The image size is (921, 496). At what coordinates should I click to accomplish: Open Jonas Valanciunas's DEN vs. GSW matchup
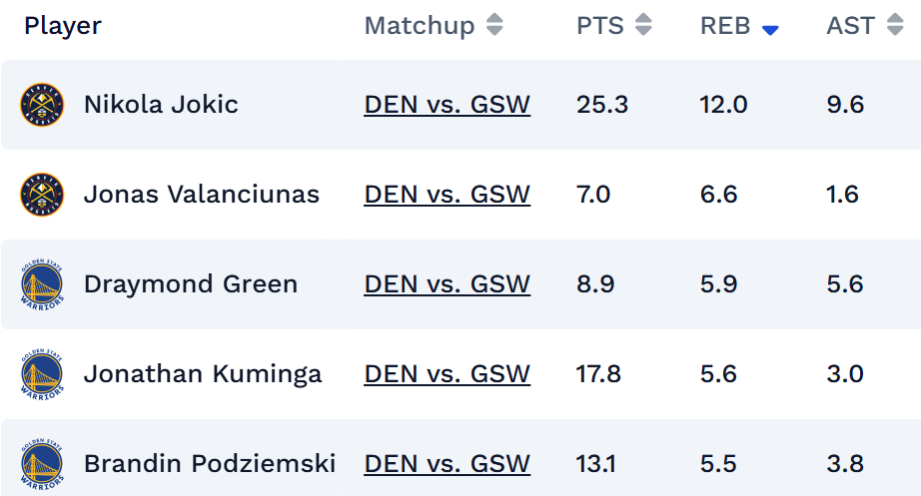tap(447, 194)
